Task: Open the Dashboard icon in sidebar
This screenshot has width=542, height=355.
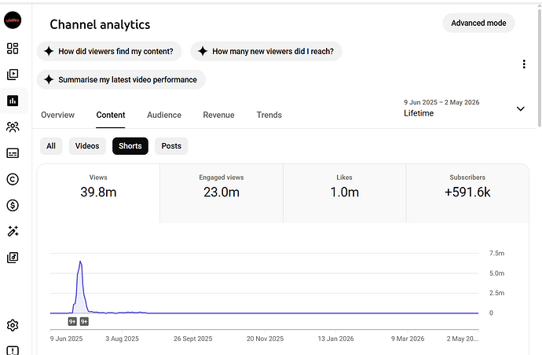Action: point(13,49)
